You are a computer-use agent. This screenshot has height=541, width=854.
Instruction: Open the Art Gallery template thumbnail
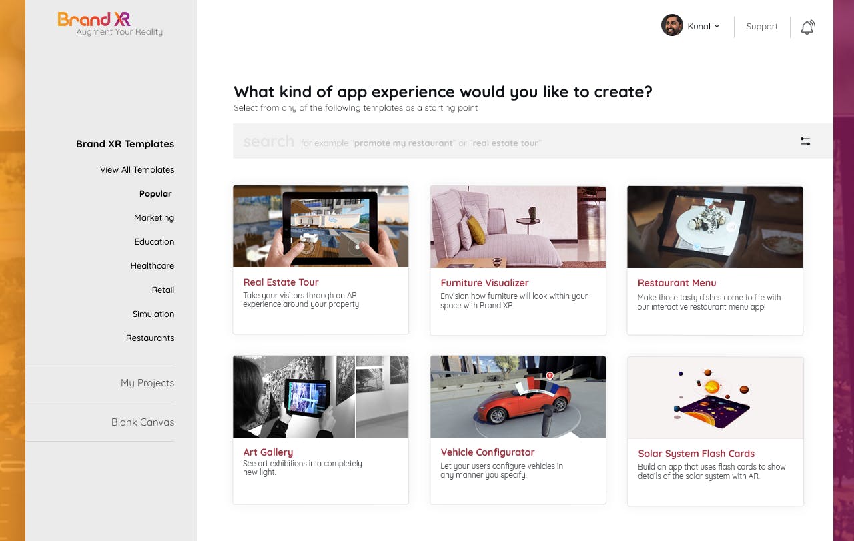point(320,397)
